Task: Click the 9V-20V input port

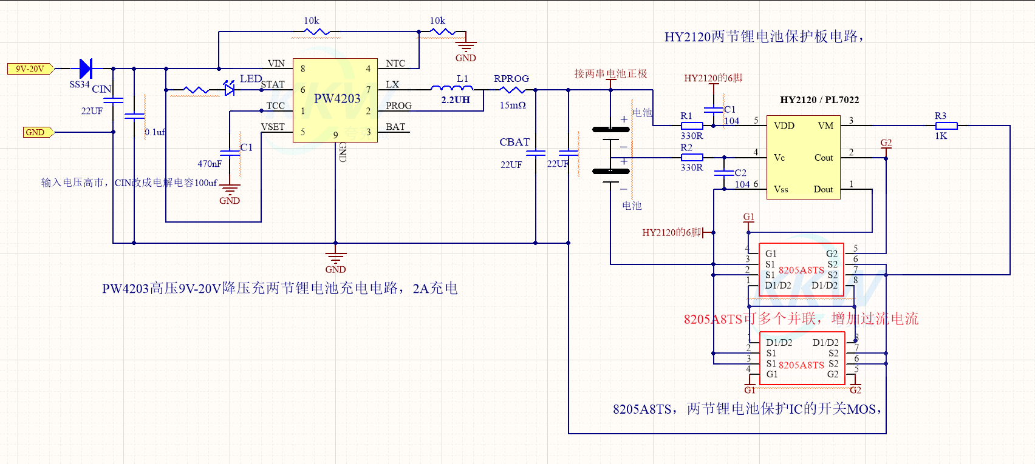Action: (30, 69)
